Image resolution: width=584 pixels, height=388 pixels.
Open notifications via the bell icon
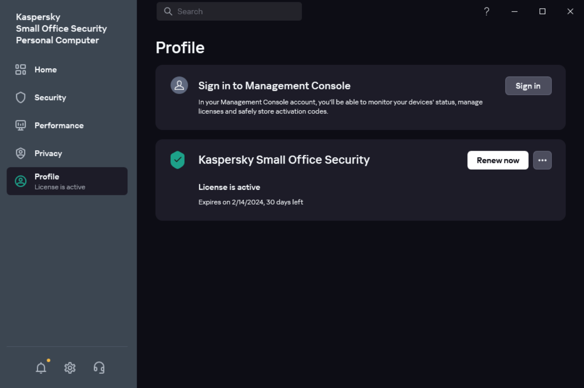[x=41, y=368]
